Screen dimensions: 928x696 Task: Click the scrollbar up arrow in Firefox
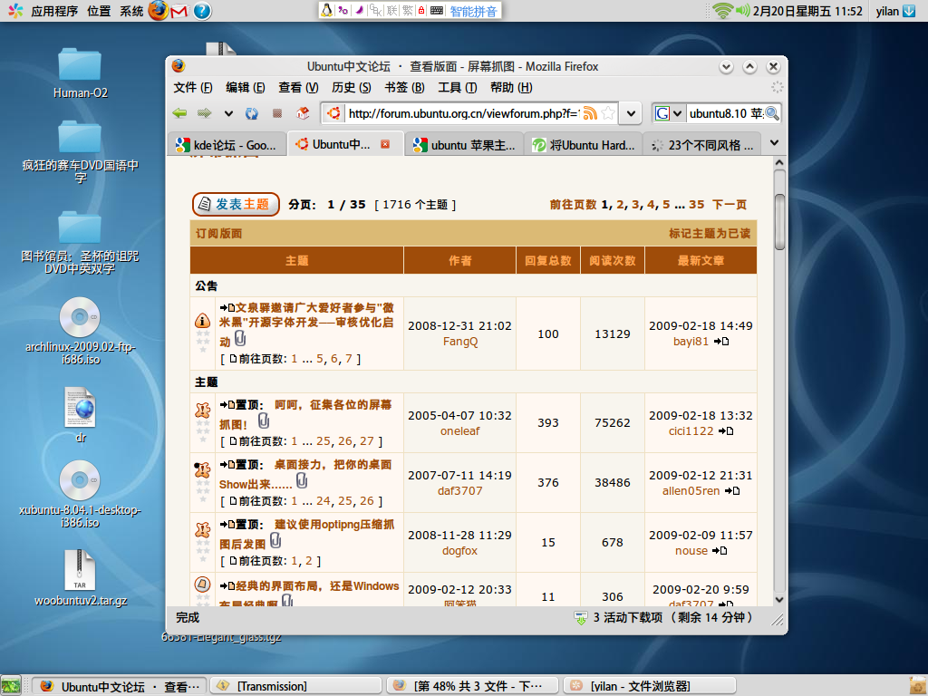779,162
